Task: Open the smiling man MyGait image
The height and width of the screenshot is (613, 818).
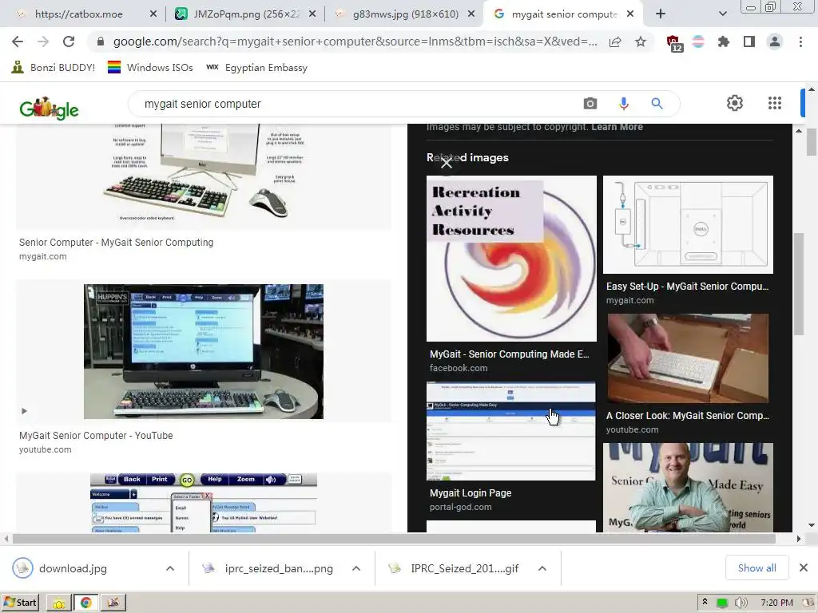Action: pos(688,488)
